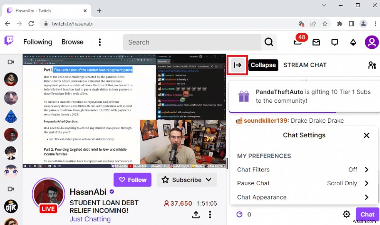
Task: Click the gift icon in sub gifting banner
Action: click(244, 96)
